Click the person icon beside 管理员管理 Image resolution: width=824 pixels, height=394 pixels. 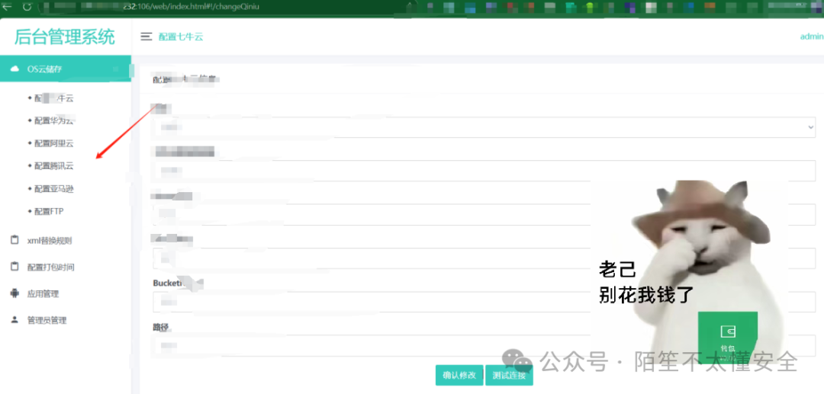pyautogui.click(x=14, y=319)
